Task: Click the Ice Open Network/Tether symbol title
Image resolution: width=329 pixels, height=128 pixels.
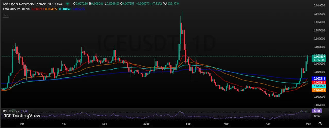Action: 33,4
